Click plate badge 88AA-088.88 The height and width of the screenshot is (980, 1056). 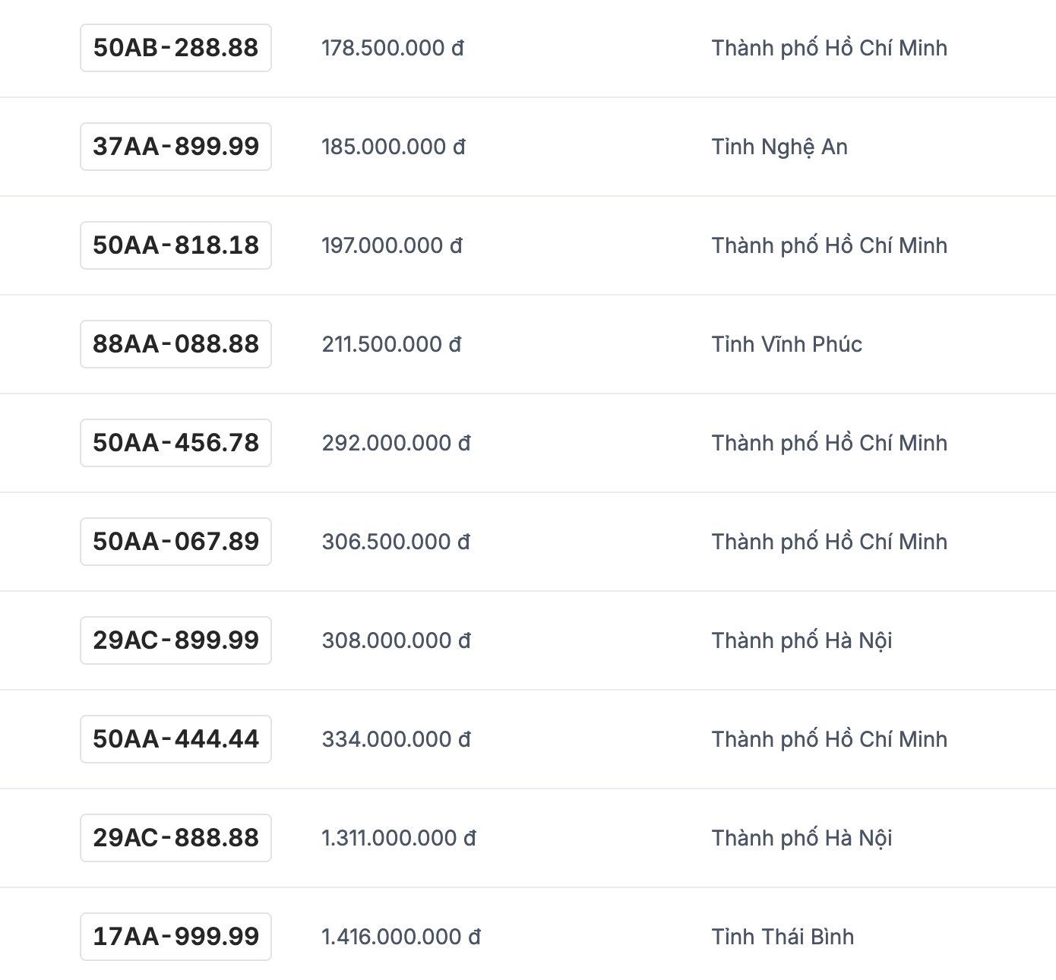point(175,344)
